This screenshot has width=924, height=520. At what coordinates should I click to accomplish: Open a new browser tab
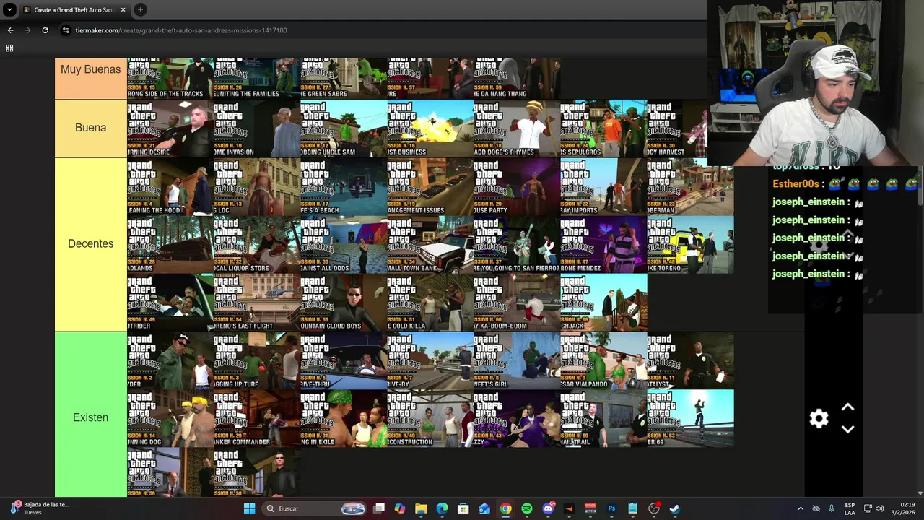(x=140, y=10)
